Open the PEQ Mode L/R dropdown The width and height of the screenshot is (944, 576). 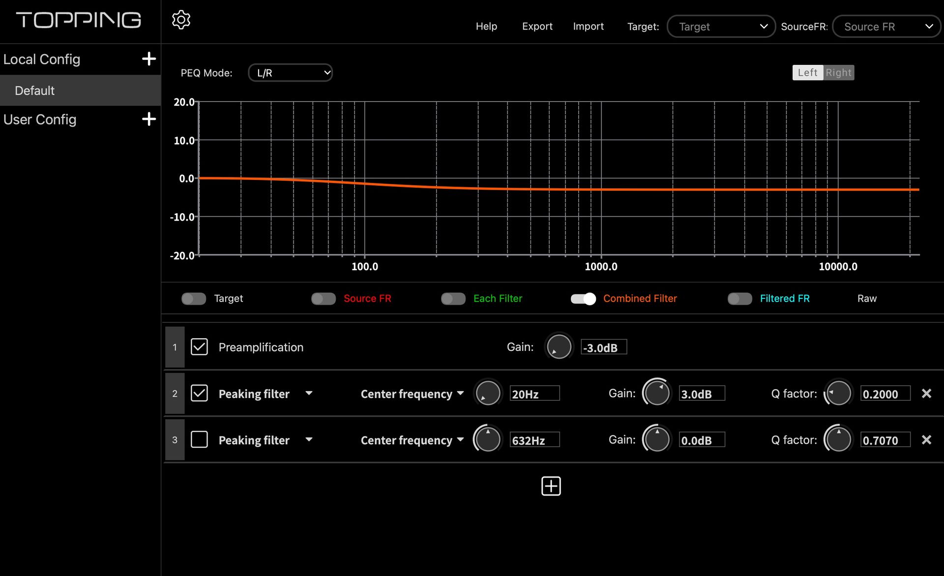click(x=290, y=73)
